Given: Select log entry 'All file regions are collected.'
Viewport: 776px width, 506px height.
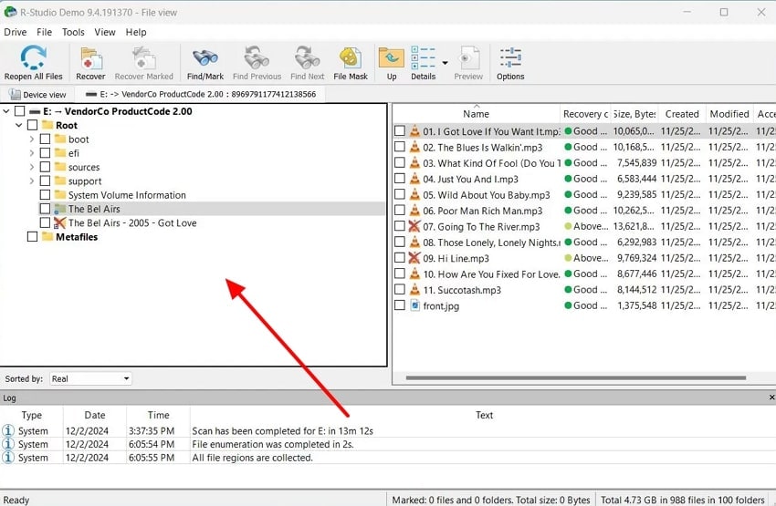Looking at the screenshot, I should point(252,458).
